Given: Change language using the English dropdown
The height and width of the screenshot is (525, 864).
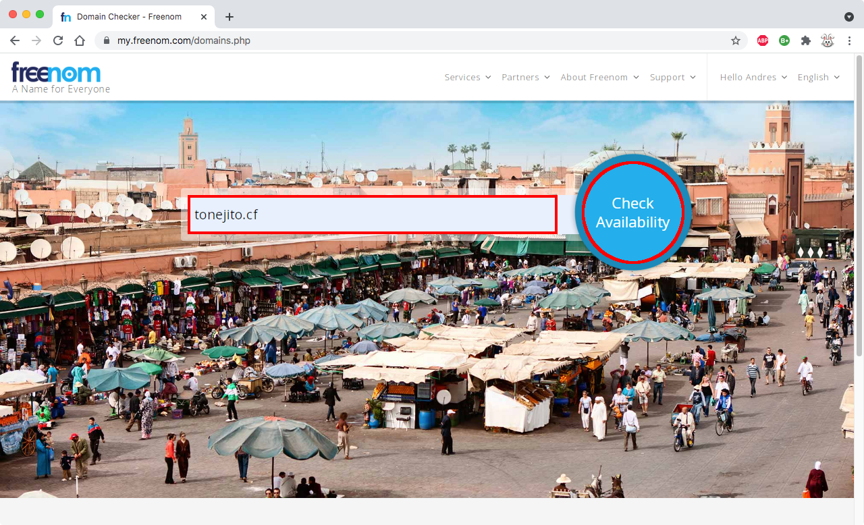Looking at the screenshot, I should [818, 78].
